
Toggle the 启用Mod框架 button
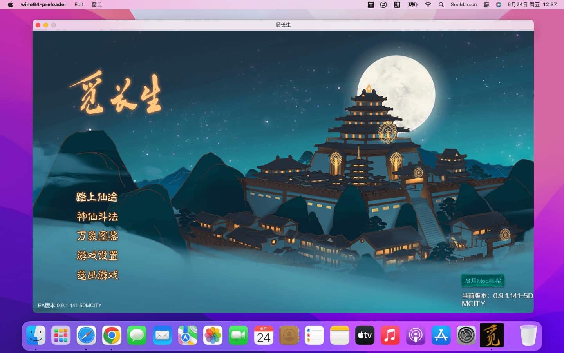pyautogui.click(x=483, y=281)
